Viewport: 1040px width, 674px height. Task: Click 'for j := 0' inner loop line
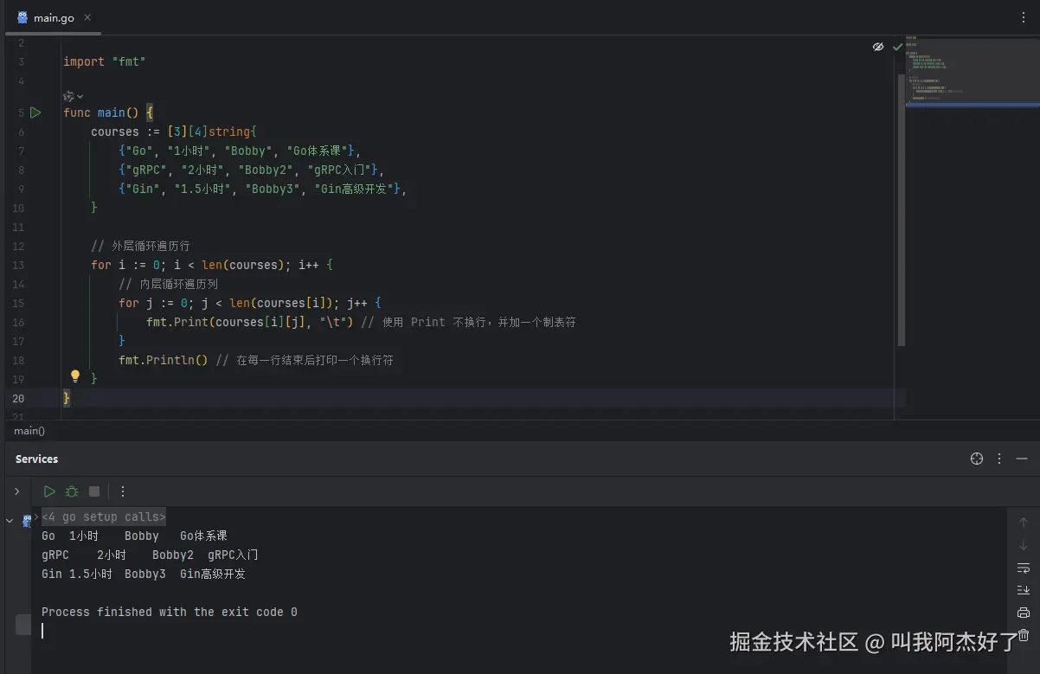click(x=250, y=303)
